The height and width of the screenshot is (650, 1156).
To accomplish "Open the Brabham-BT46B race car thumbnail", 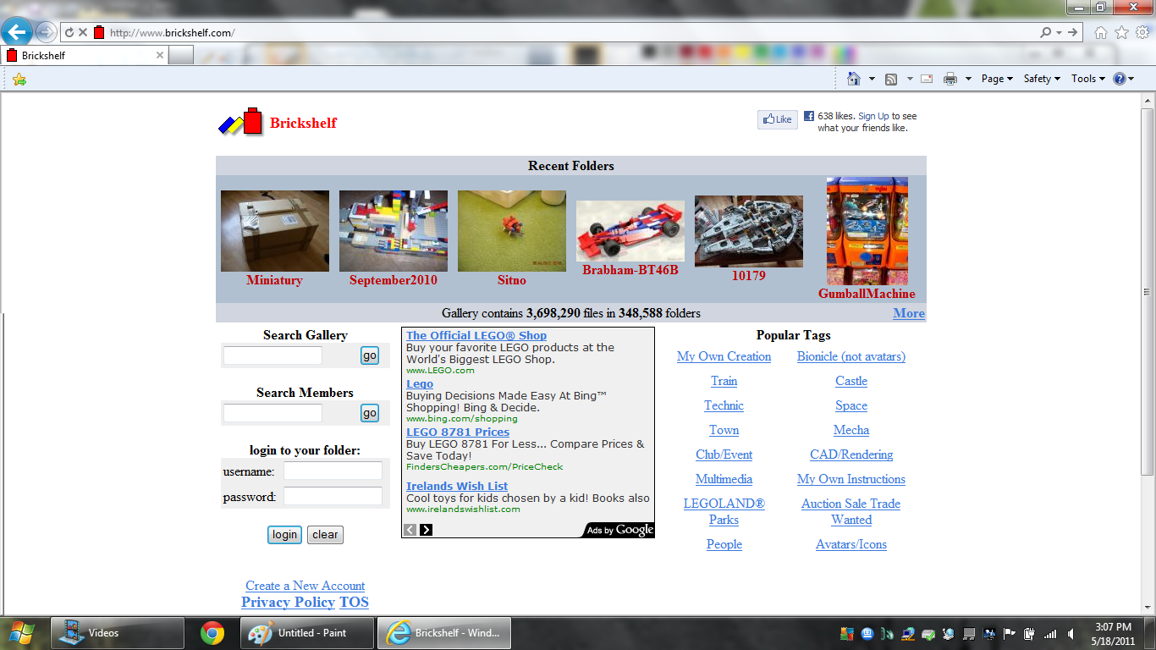I will 630,231.
